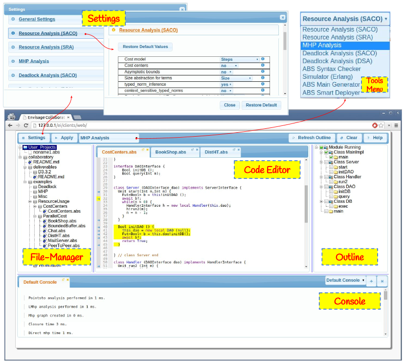Screen dimensions: 406x363
Task: Choose Deadlock Analysis (DSA) from tools menu
Action: coord(337,61)
